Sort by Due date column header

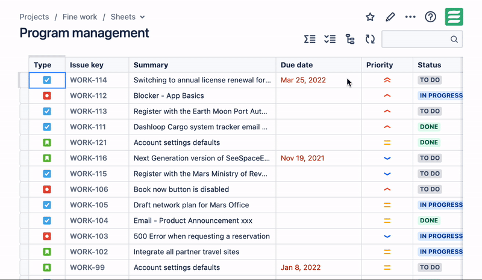click(x=296, y=65)
